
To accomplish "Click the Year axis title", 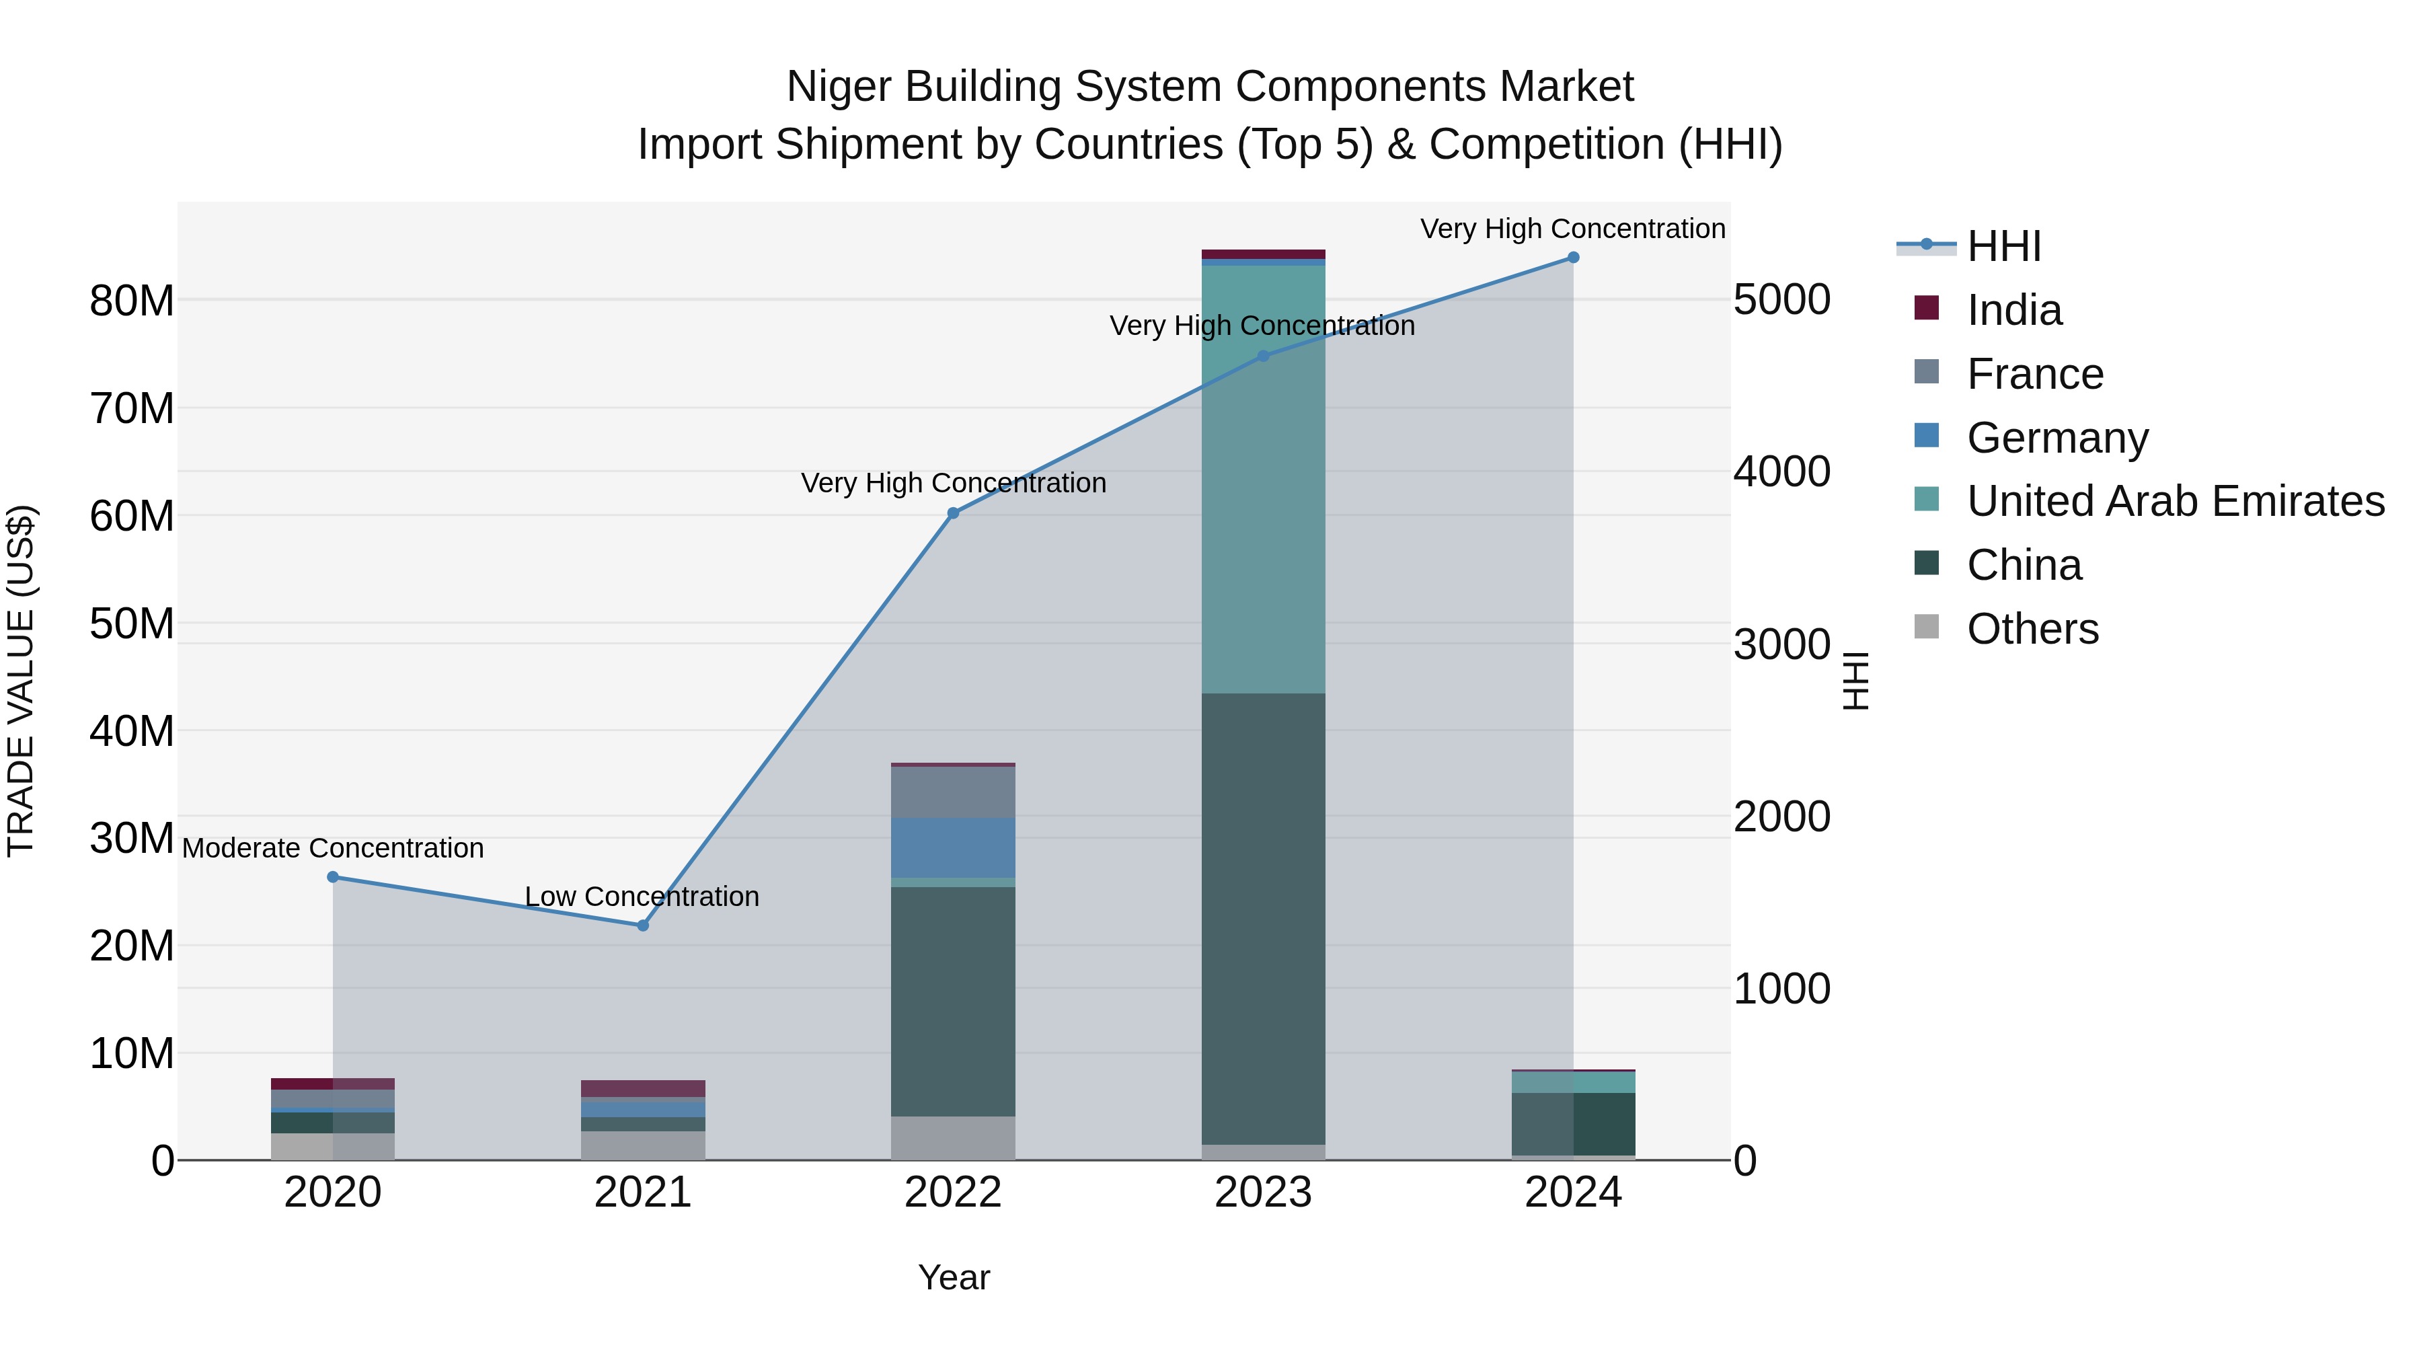I will coord(954,1279).
